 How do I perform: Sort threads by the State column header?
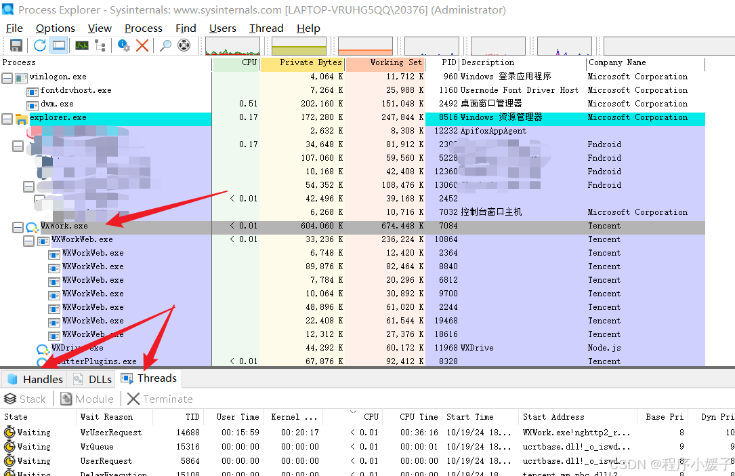coord(38,417)
